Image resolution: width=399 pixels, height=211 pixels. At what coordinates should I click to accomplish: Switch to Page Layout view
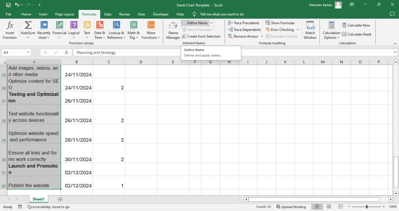coord(329,207)
